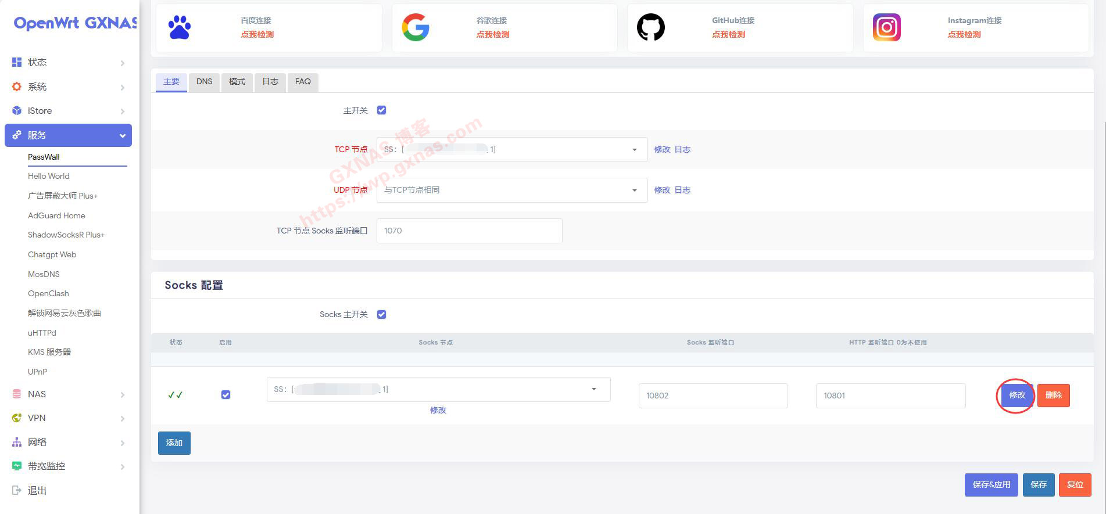Toggle the Socks 主开关 checkbox
1106x514 pixels.
coord(382,315)
